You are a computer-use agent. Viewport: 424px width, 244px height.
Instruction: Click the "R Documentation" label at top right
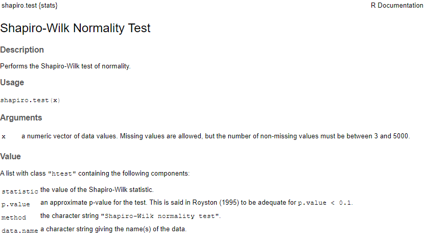pos(397,6)
